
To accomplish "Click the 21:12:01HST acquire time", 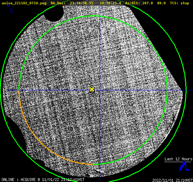I will [73, 180].
